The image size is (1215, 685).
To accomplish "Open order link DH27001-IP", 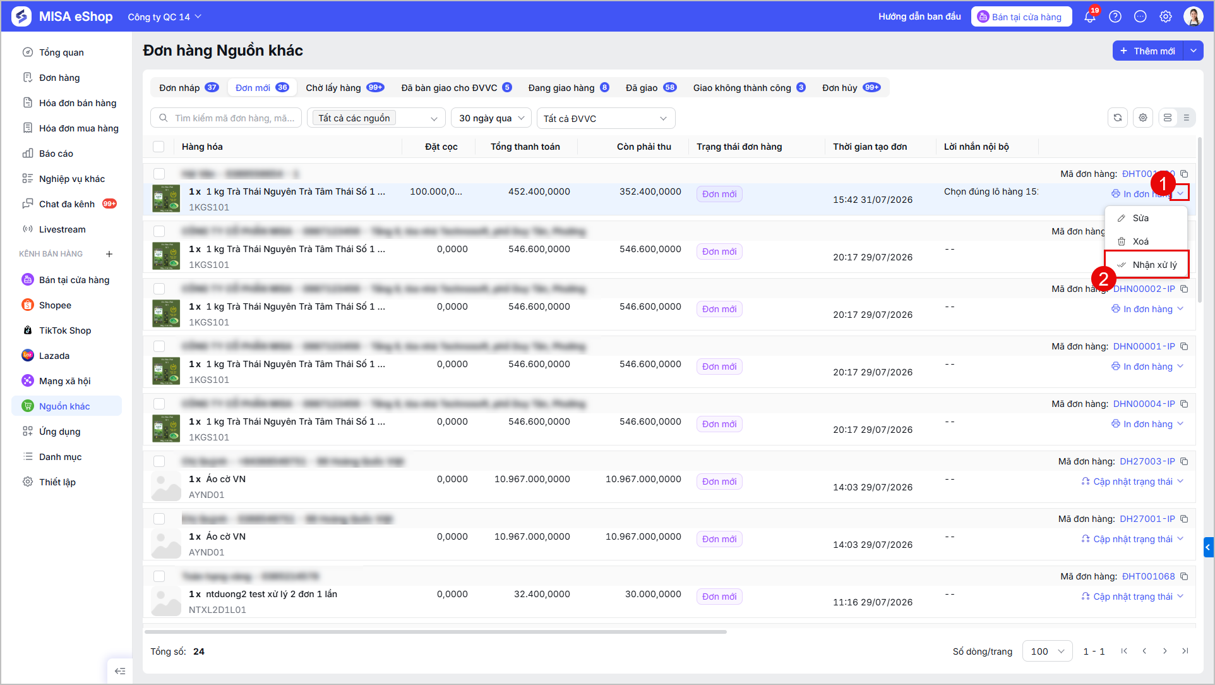I will point(1147,519).
